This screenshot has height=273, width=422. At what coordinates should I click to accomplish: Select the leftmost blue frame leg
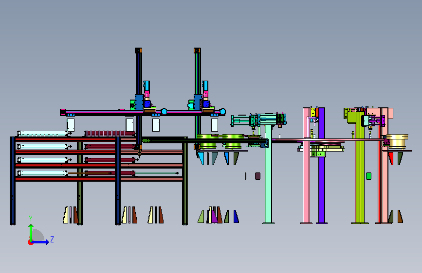(12, 181)
